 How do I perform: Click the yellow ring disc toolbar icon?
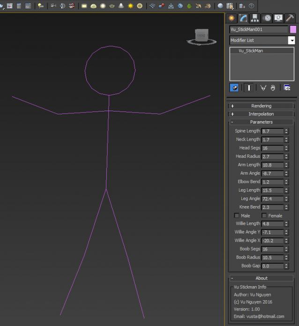(x=140, y=6)
